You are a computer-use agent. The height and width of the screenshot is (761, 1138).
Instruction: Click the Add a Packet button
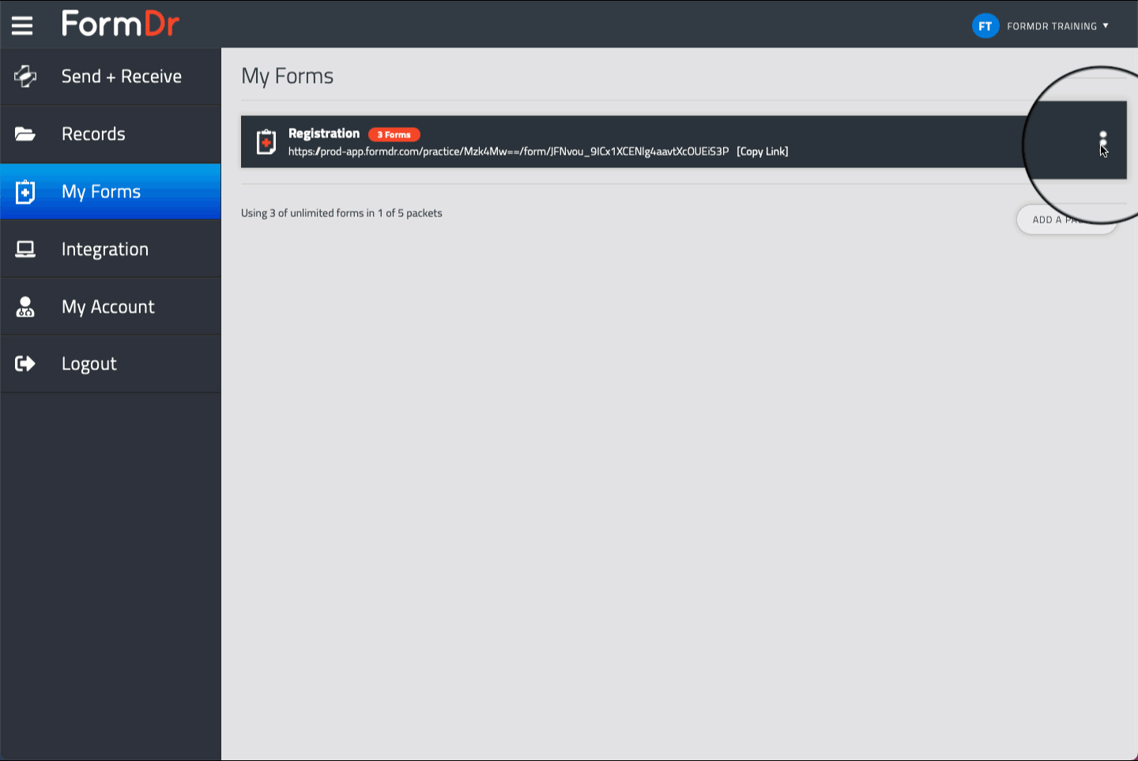click(x=1066, y=219)
